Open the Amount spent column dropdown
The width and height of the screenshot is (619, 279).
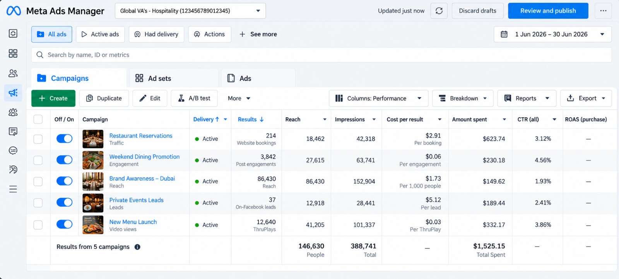tap(504, 120)
